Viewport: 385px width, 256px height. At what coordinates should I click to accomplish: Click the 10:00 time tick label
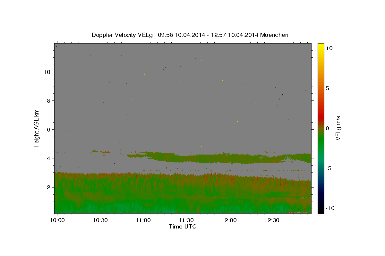pos(57,220)
